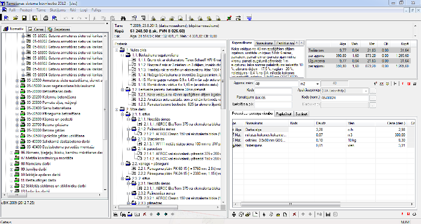
Task: Click the floppy save icon below resources table
Action: click(x=328, y=214)
